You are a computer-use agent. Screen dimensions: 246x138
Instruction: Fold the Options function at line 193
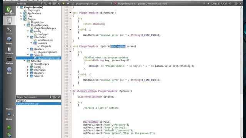click(70, 91)
